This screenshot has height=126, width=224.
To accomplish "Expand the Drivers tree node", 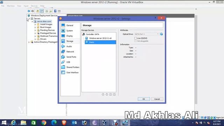I will coord(35,39).
